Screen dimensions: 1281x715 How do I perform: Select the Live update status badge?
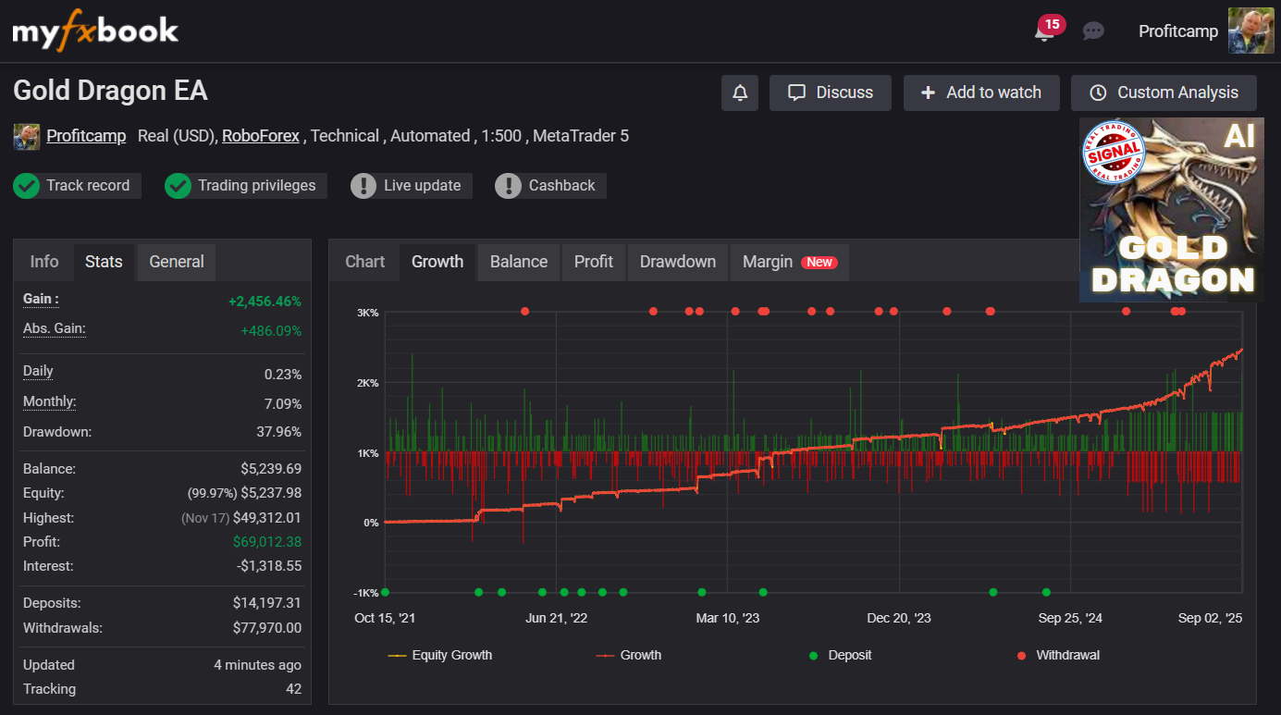[412, 185]
